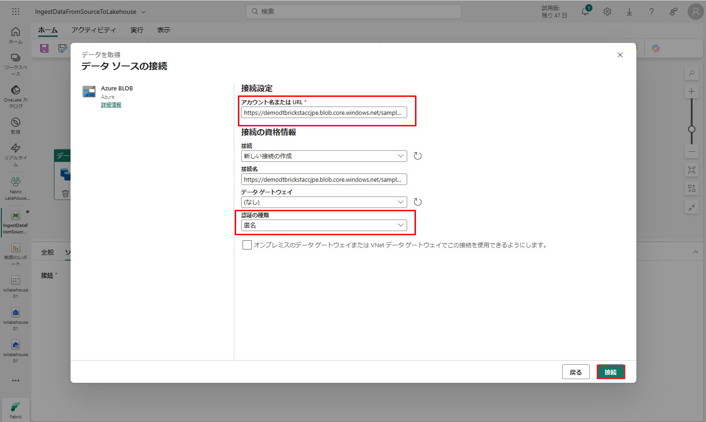
Task: Open 監視 in left sidebar
Action: click(x=16, y=126)
